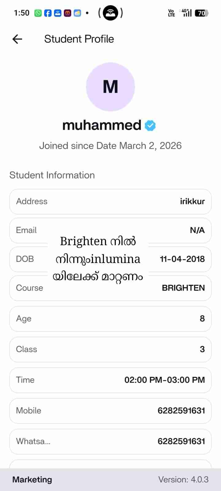Tap the WhatsApp number row

(110, 442)
